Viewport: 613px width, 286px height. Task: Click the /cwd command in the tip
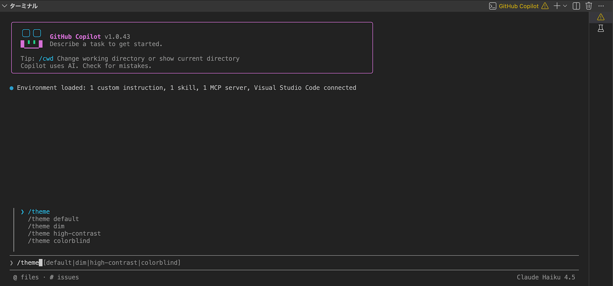click(x=46, y=58)
